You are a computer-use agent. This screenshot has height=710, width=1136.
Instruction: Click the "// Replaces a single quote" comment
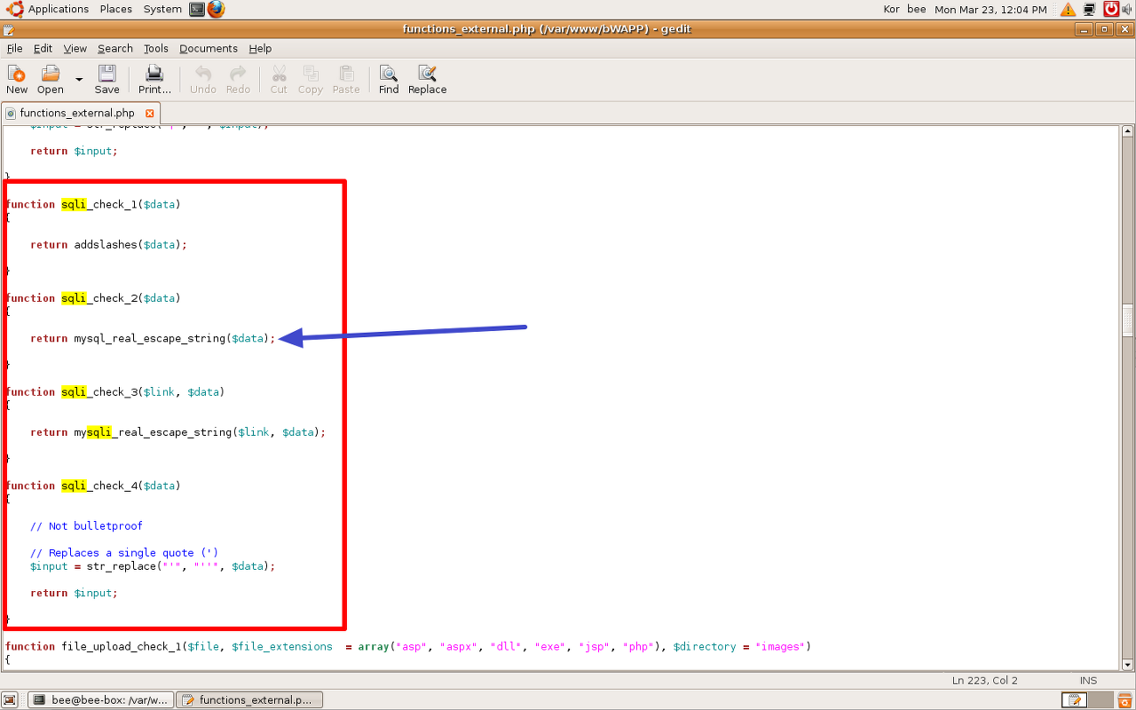click(x=124, y=553)
